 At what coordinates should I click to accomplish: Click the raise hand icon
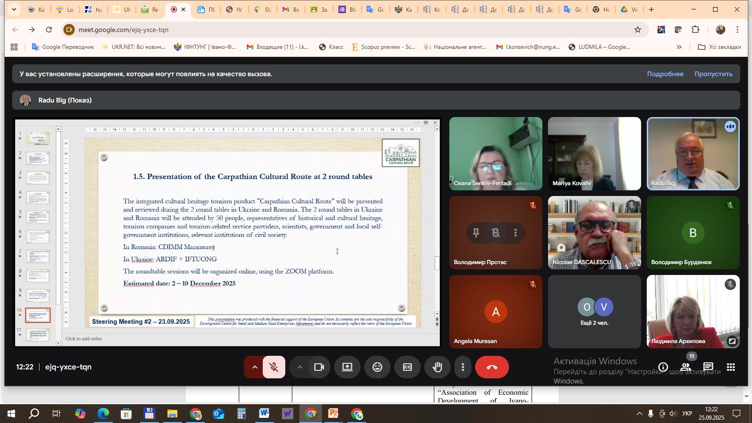point(438,368)
